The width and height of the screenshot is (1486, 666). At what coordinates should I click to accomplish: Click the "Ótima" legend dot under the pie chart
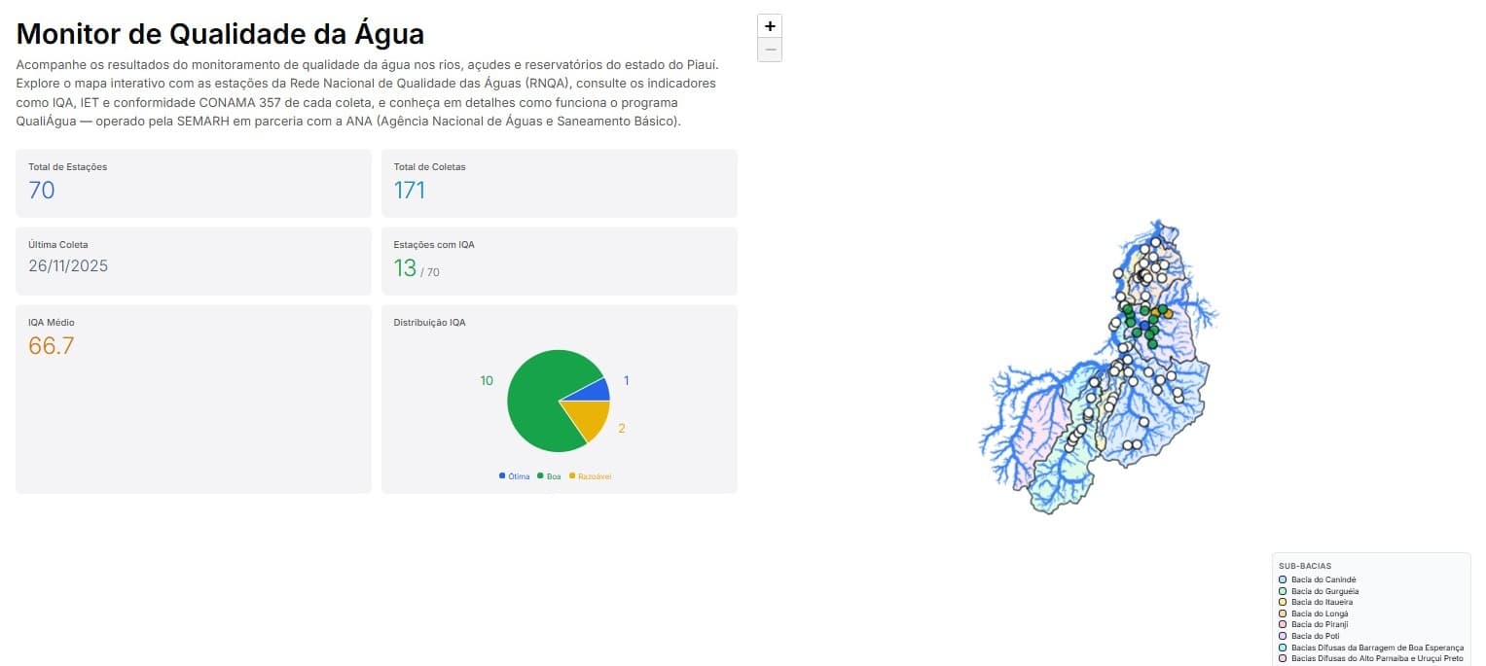click(x=500, y=475)
